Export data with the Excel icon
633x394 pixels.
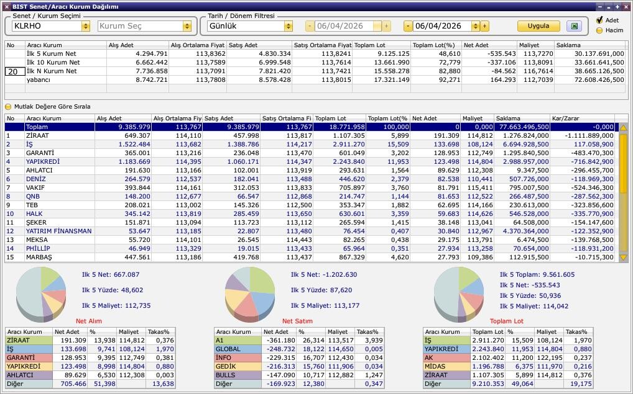coord(573,26)
